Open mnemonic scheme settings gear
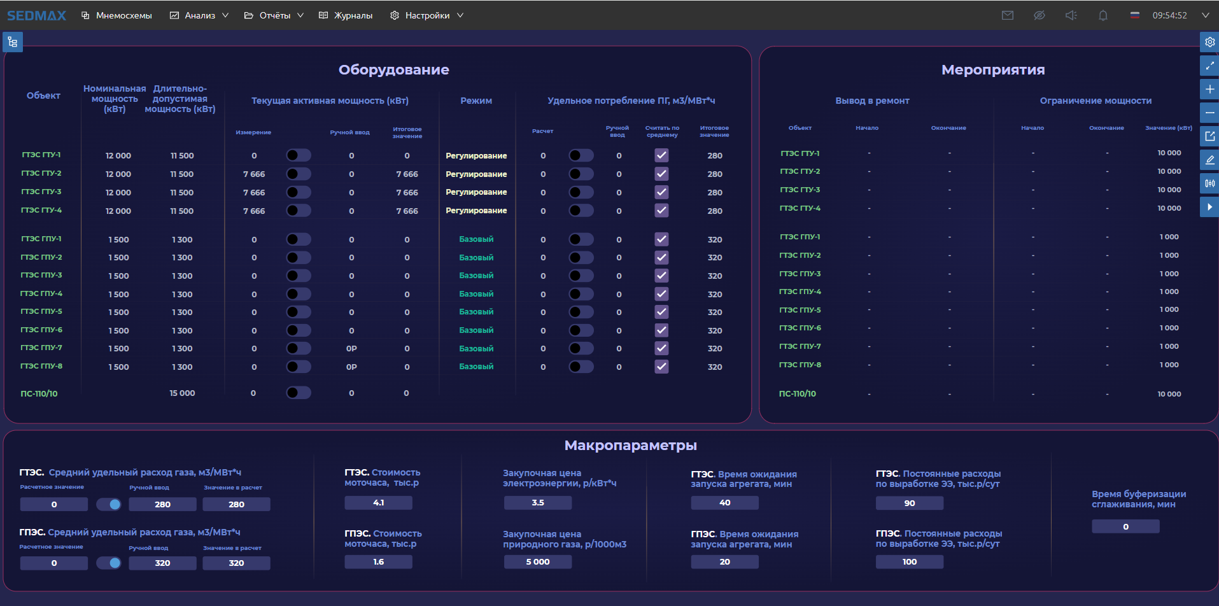Viewport: 1219px width, 606px height. click(1209, 42)
